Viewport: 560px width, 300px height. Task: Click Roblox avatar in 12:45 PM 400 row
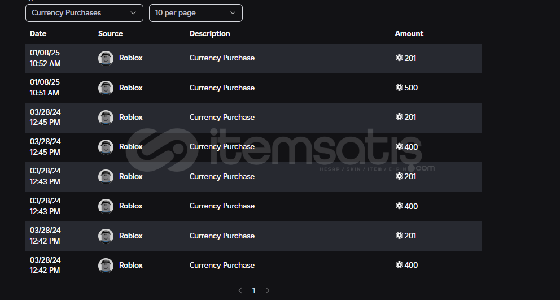coord(106,147)
